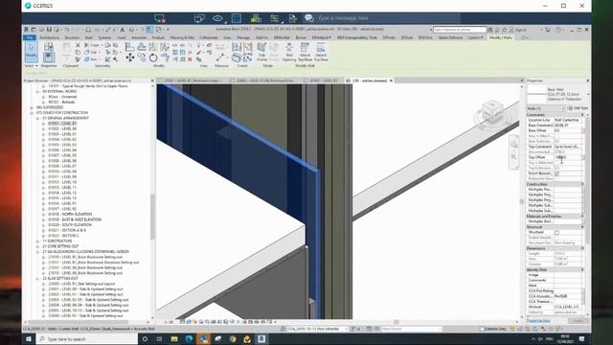Toggle the Editable Only checkbox in status bar

(x=482, y=329)
